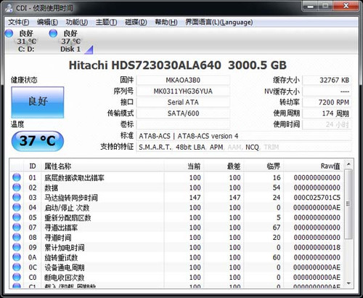The width and height of the screenshot is (363, 298).
Task: Click the blue triangle beside Disk 1
Action: pos(89,49)
